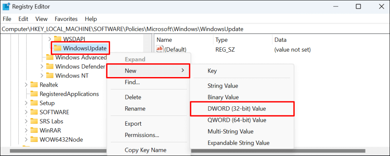Expand the Setup registry key
The height and width of the screenshot is (156, 390).
pos(26,103)
